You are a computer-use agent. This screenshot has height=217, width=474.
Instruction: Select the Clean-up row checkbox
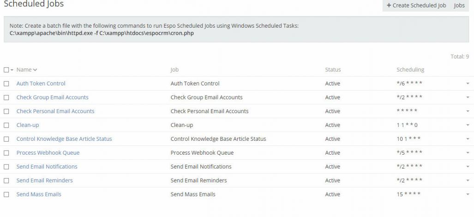pos(6,125)
